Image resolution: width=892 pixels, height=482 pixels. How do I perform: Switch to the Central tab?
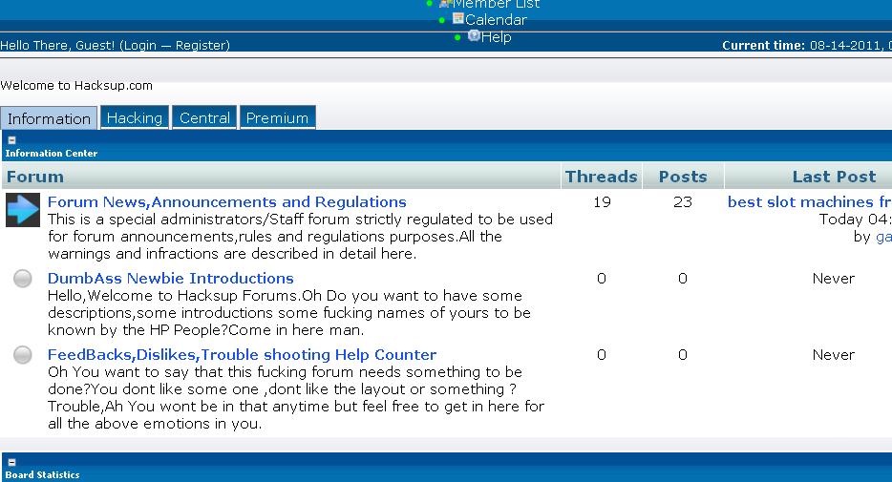click(204, 118)
